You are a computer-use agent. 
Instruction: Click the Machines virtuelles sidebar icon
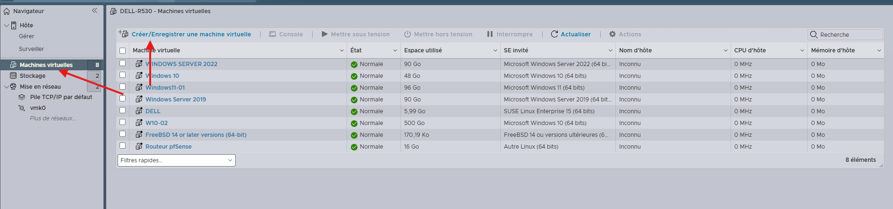pos(13,65)
